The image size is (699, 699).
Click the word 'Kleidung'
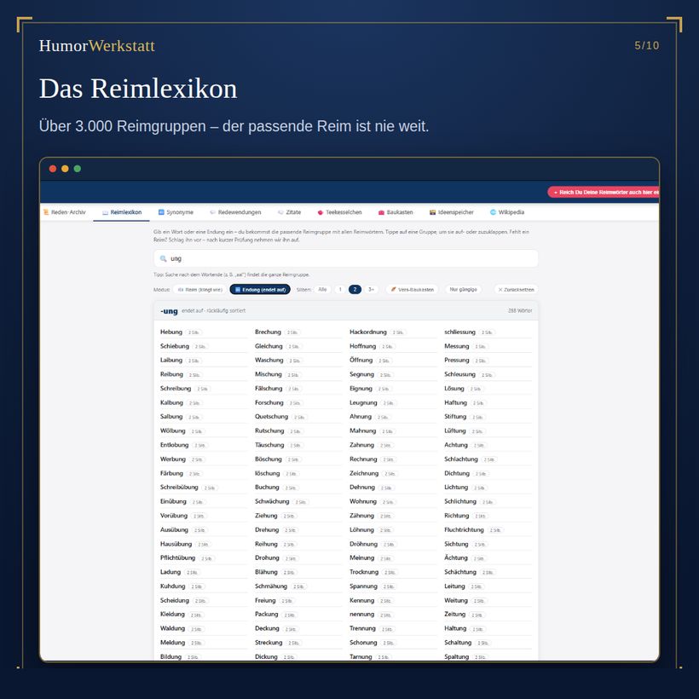click(172, 615)
